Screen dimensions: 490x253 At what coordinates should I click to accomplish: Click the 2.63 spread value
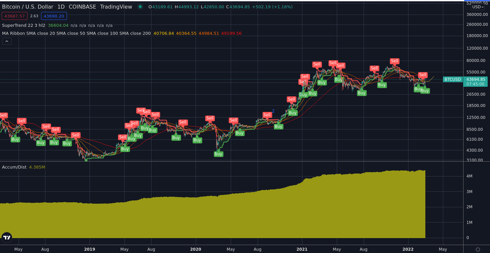pyautogui.click(x=34, y=16)
